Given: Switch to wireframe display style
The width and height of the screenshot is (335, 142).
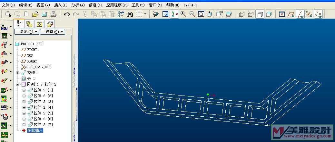Looking at the screenshot, I should [241, 14].
